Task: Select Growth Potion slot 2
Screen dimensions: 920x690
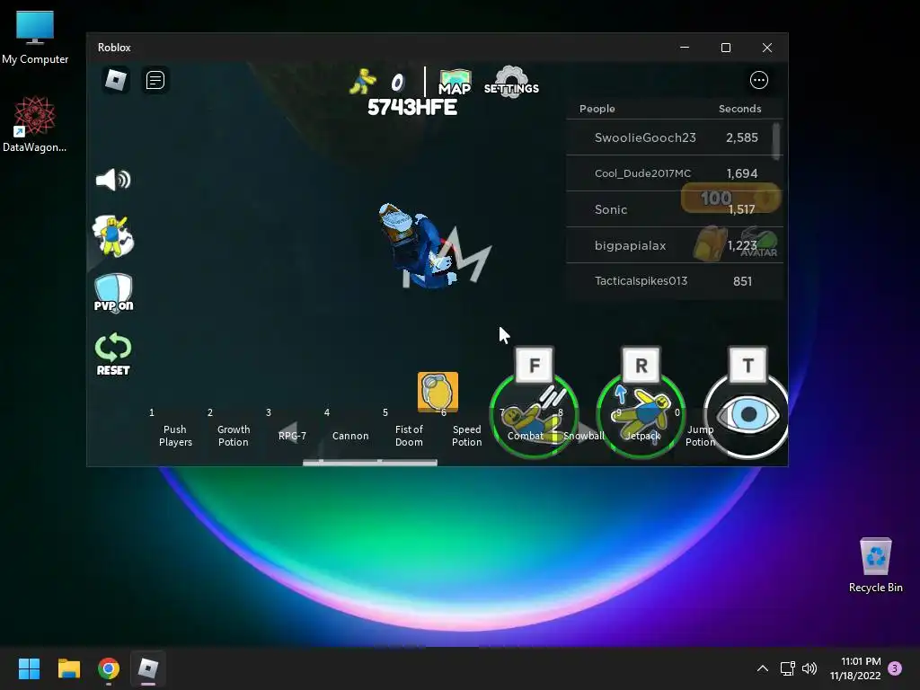Action: [x=234, y=436]
